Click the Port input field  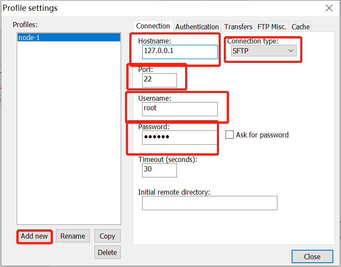[159, 80]
